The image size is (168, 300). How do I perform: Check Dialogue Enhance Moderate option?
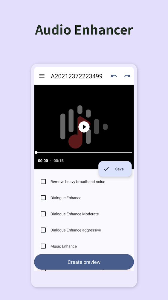click(x=43, y=214)
